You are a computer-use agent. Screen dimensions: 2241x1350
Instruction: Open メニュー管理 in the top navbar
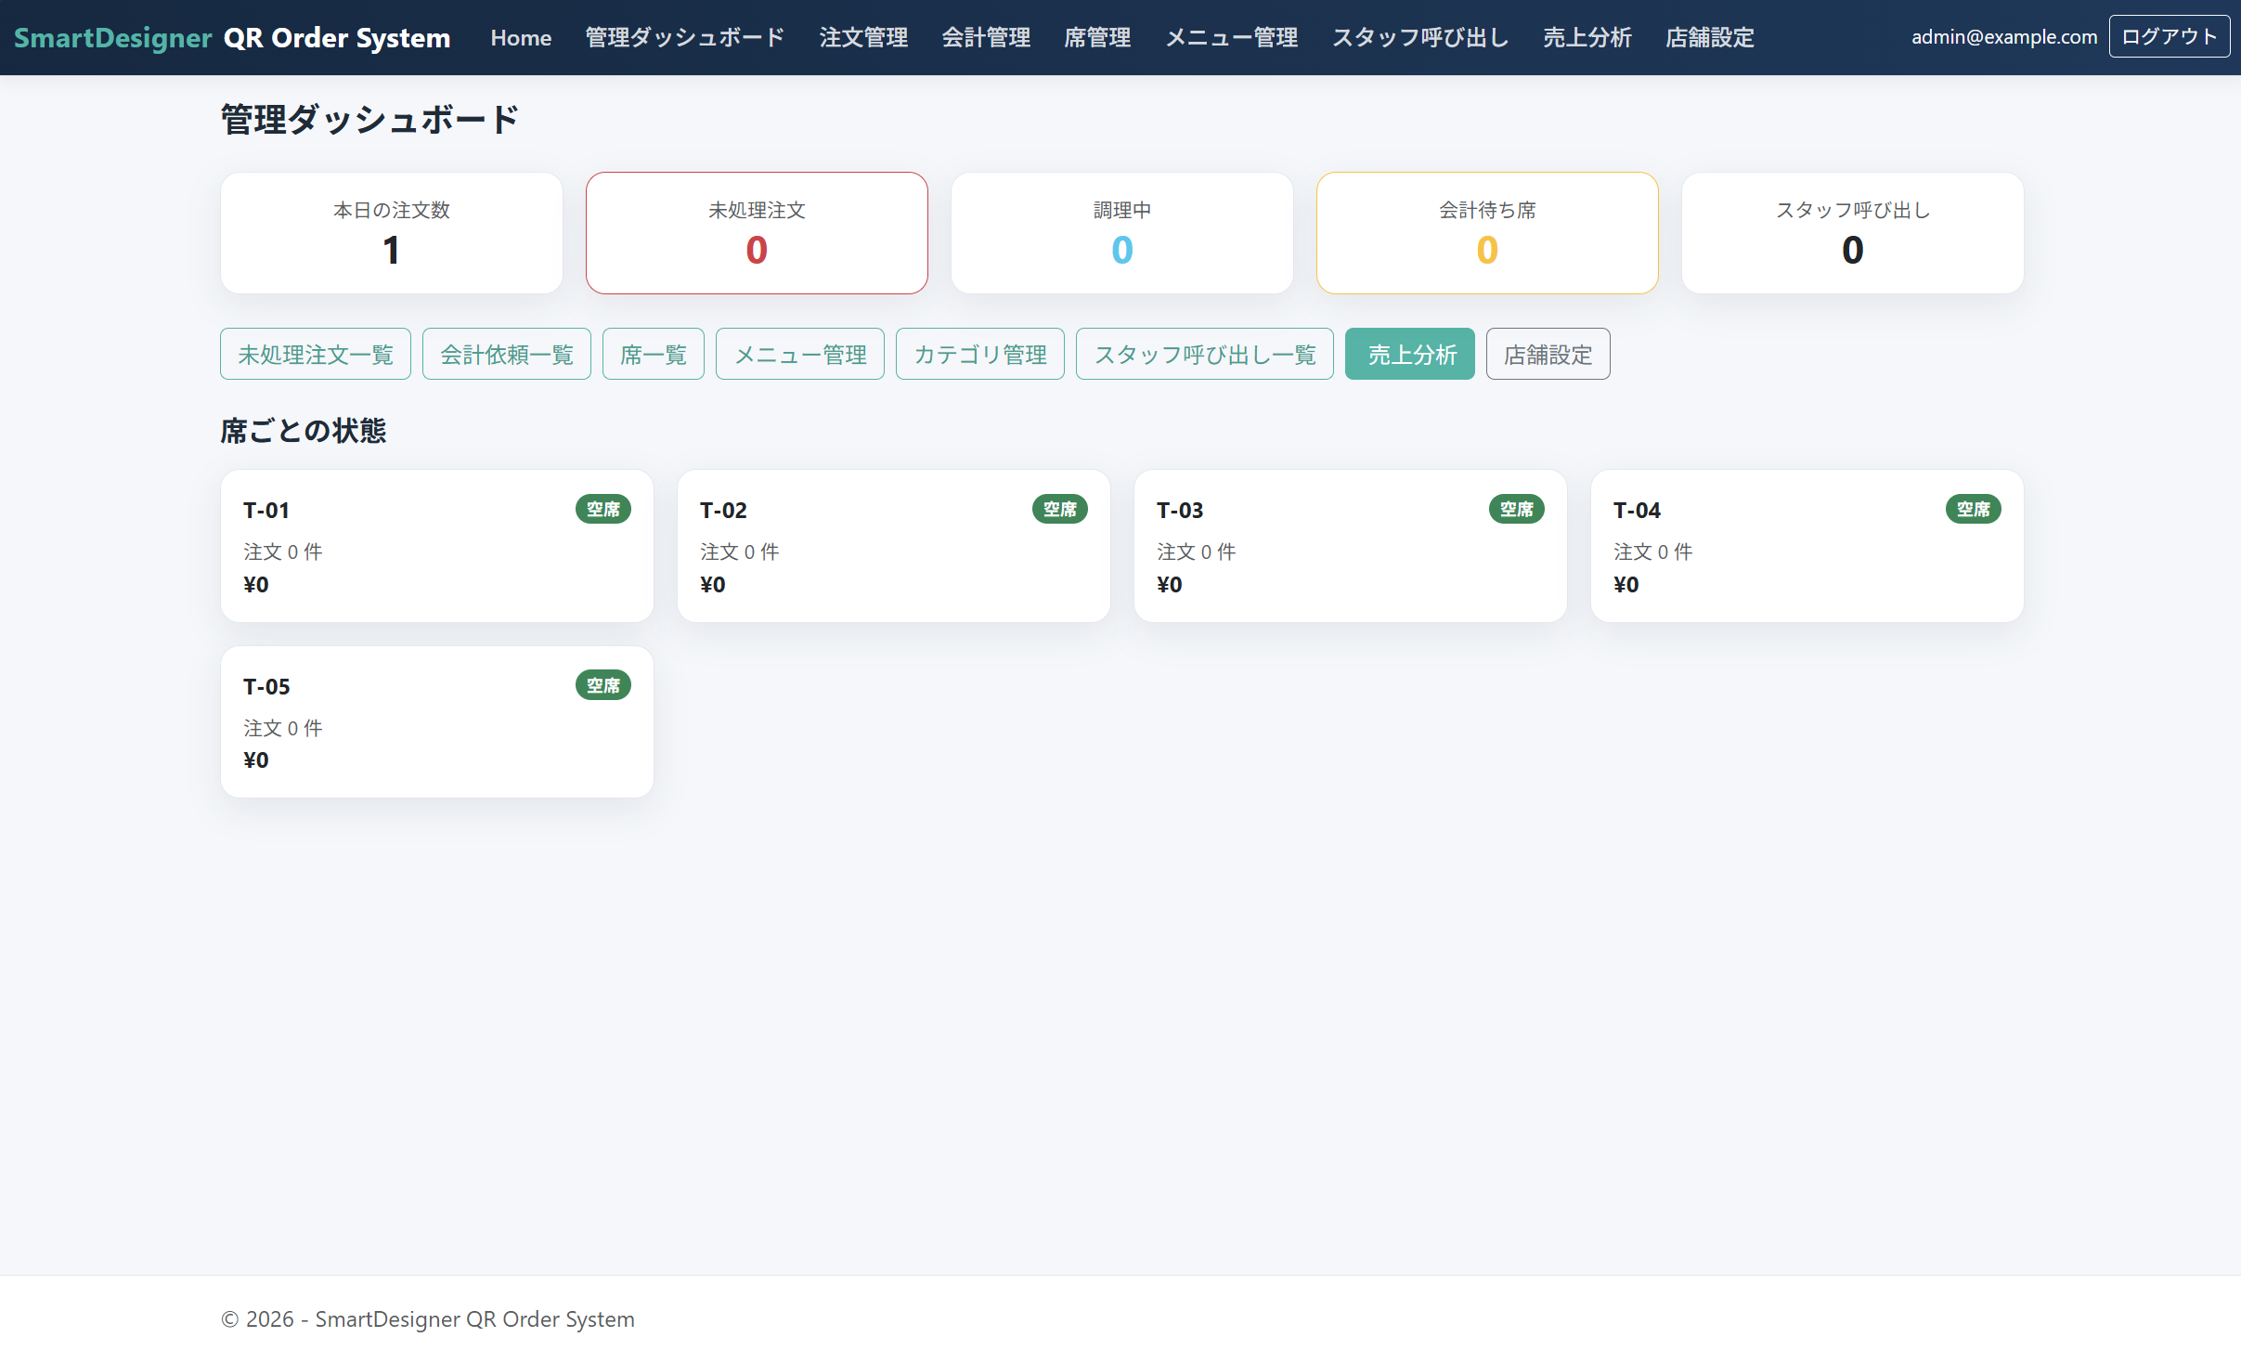[1232, 37]
